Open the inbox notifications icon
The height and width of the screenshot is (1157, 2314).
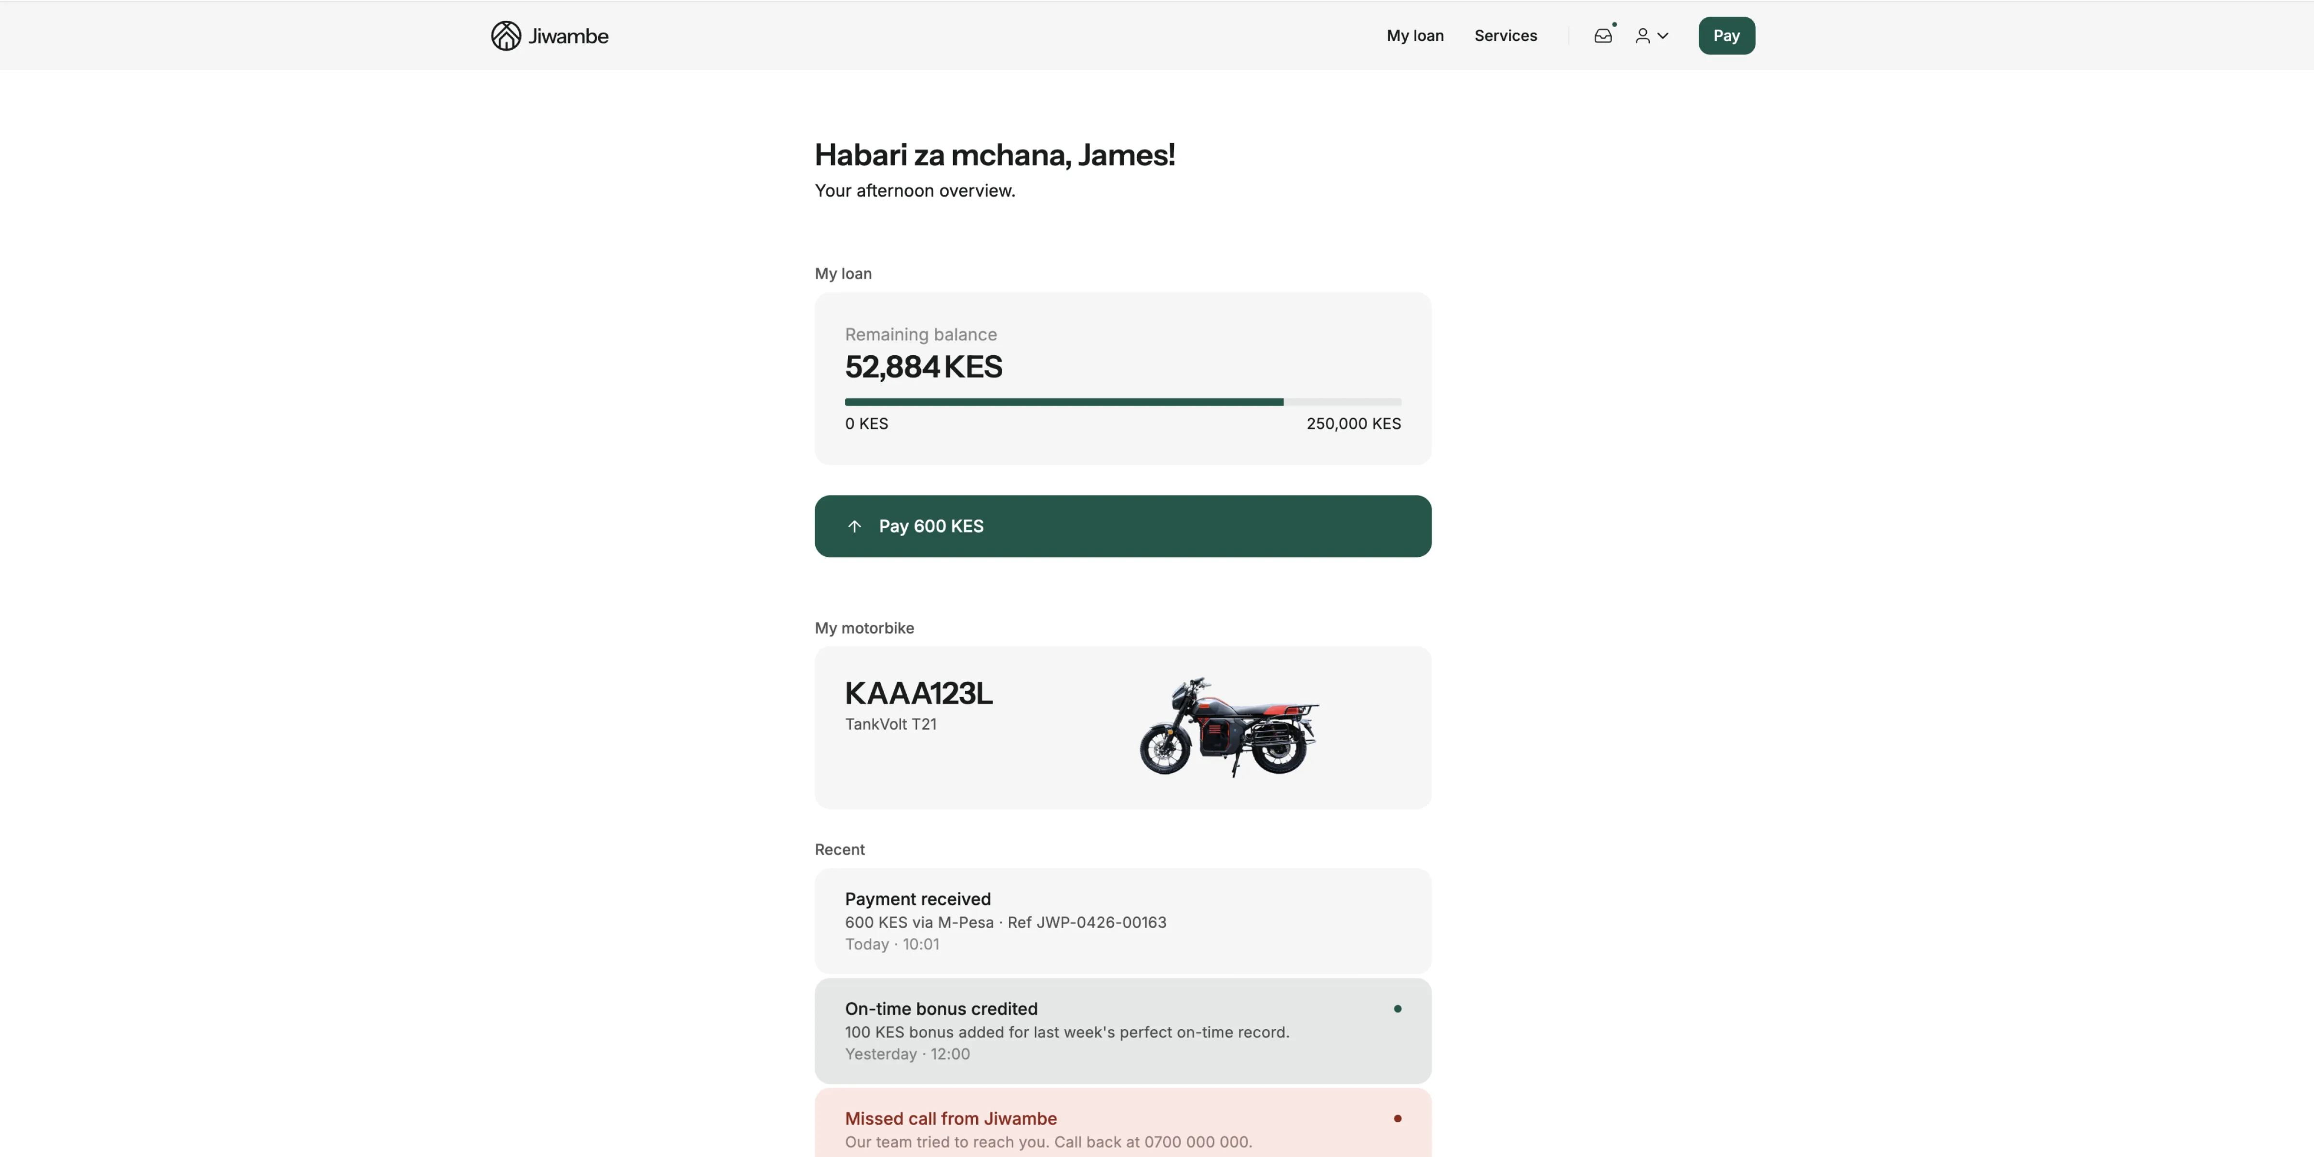pyautogui.click(x=1603, y=36)
